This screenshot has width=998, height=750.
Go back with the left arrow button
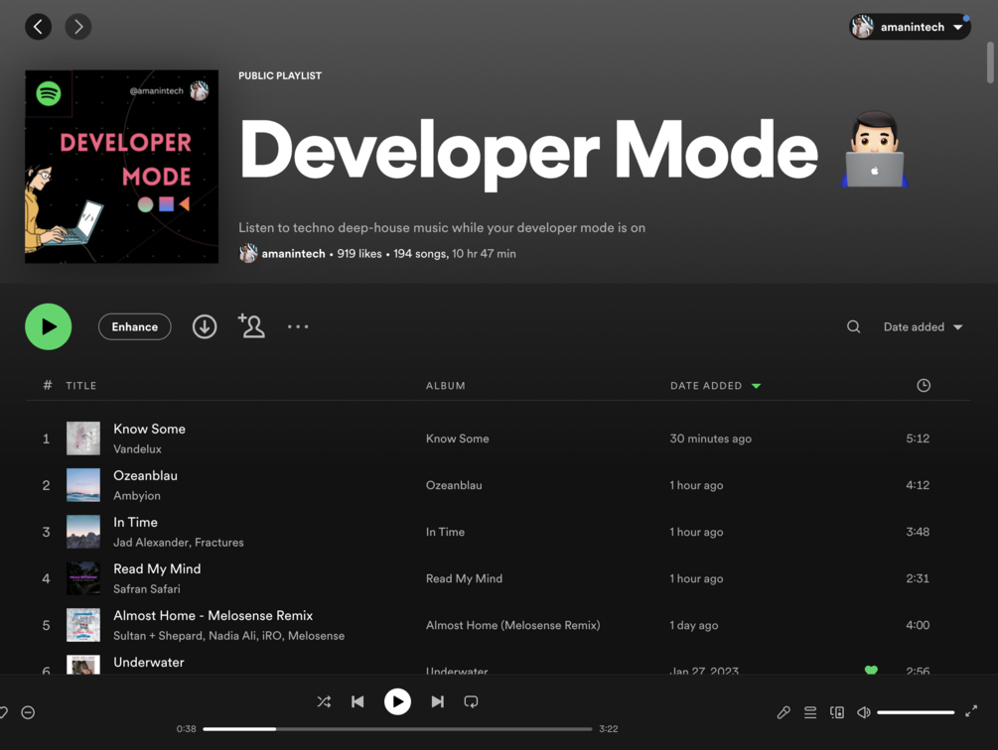(38, 27)
